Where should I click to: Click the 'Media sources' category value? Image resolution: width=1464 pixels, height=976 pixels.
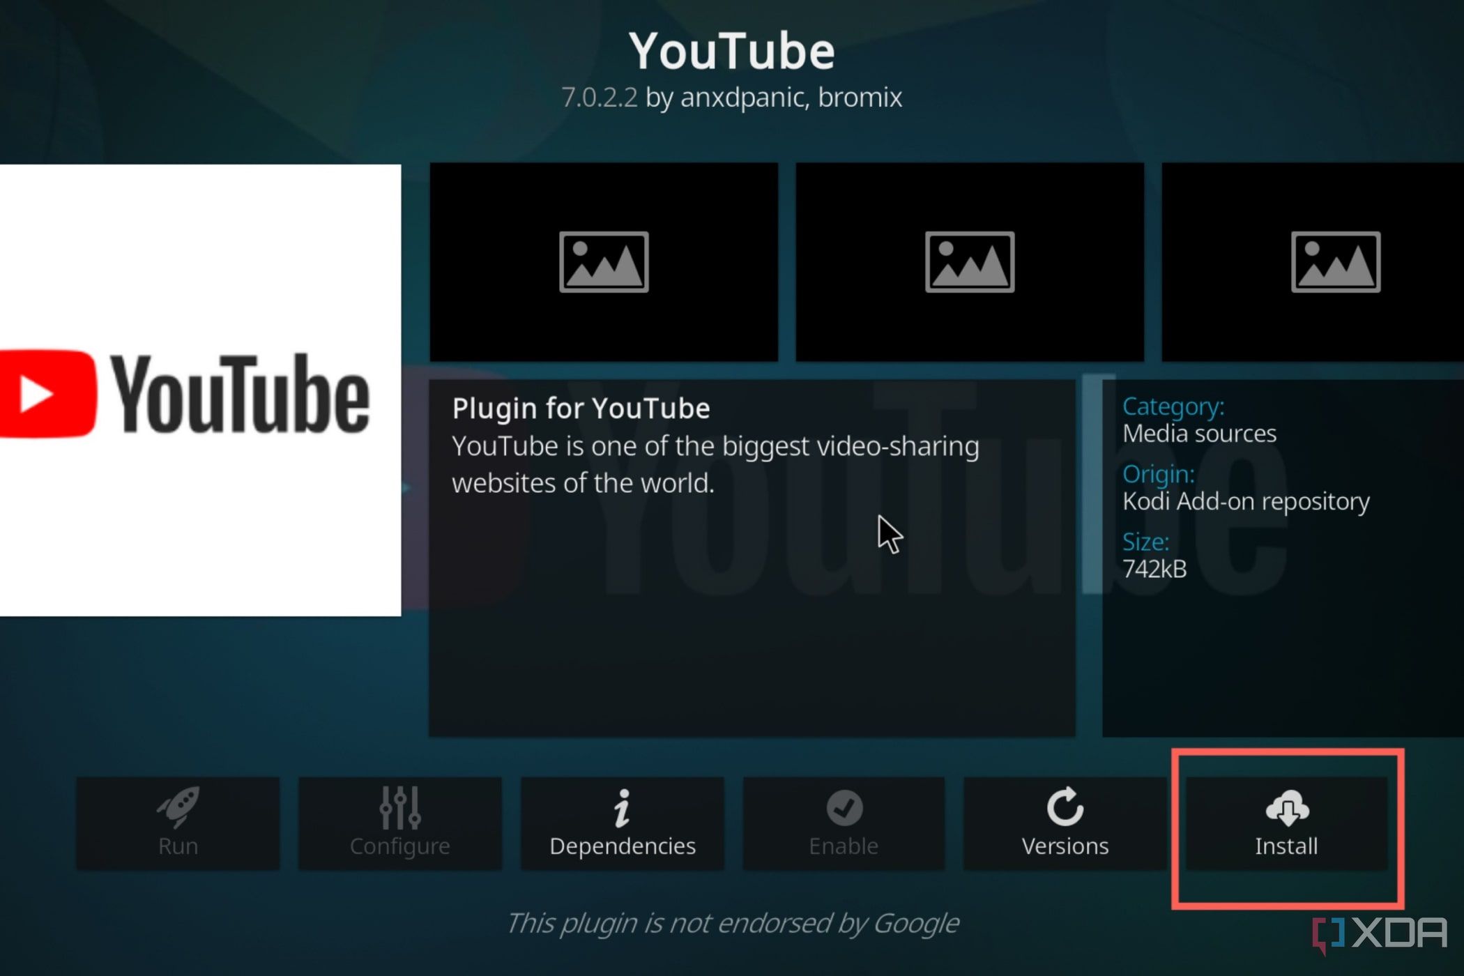[1199, 434]
